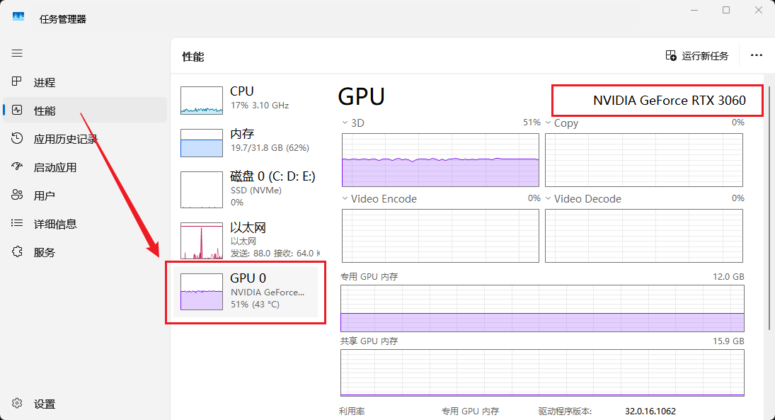Open 设置 from the sidebar bottom
Image resolution: width=775 pixels, height=420 pixels.
pos(45,404)
